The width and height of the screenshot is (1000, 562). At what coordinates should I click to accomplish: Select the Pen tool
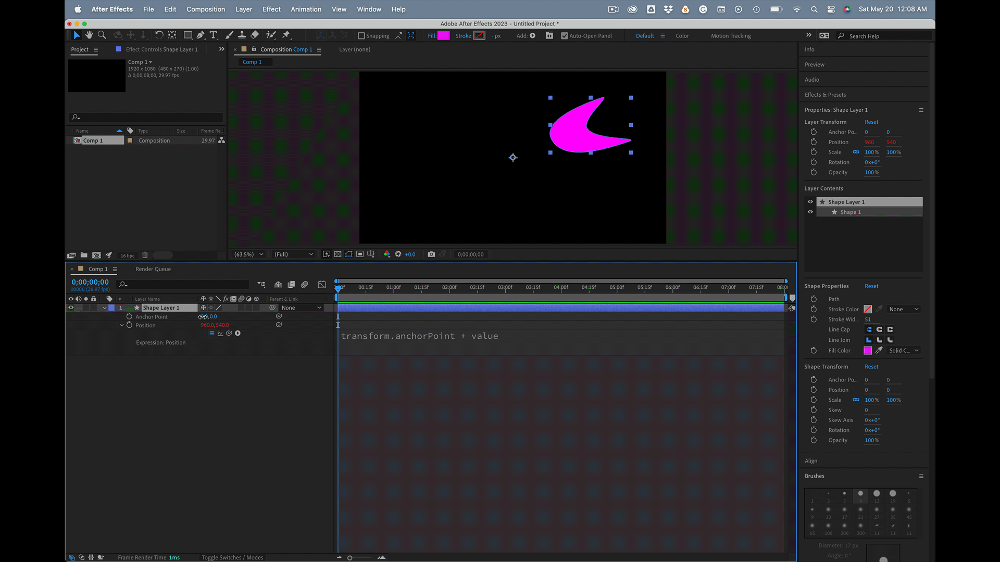tap(201, 35)
